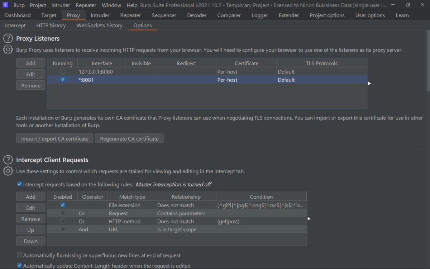Screen dimensions: 430x269
Task: Open the Burp menu
Action: (19, 5)
